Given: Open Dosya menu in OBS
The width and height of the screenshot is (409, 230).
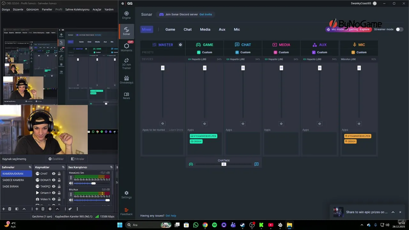Looking at the screenshot, I should 6,10.
